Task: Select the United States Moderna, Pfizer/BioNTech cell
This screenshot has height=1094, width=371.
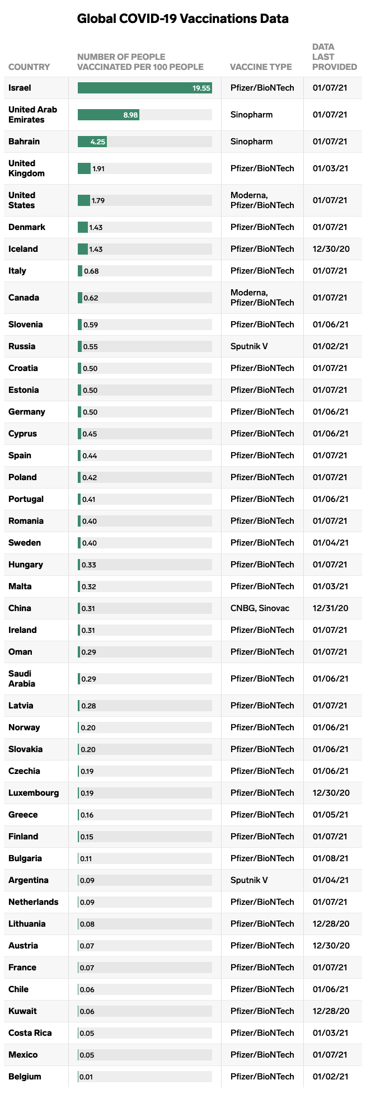Action: coord(262,200)
